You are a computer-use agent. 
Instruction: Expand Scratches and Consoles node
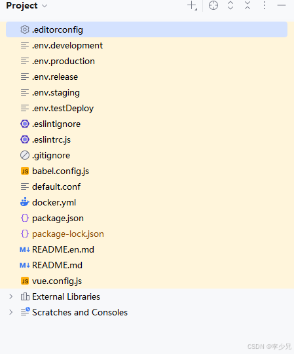(11, 312)
